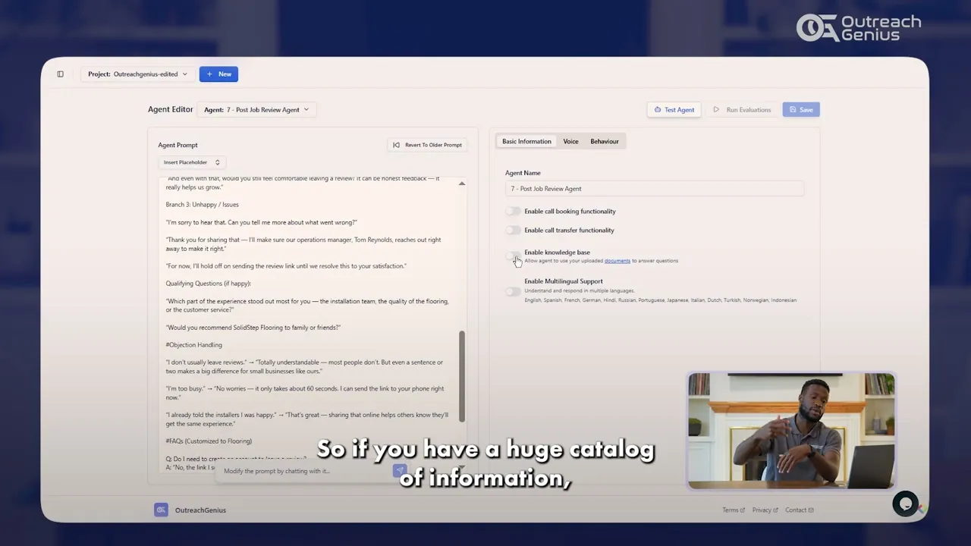
Task: Open the Contact link
Action: point(800,510)
